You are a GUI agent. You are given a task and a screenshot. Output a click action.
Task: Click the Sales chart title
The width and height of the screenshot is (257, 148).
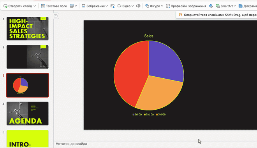click(149, 36)
